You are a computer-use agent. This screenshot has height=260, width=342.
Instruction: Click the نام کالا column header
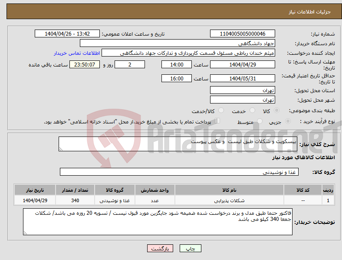point(229,190)
